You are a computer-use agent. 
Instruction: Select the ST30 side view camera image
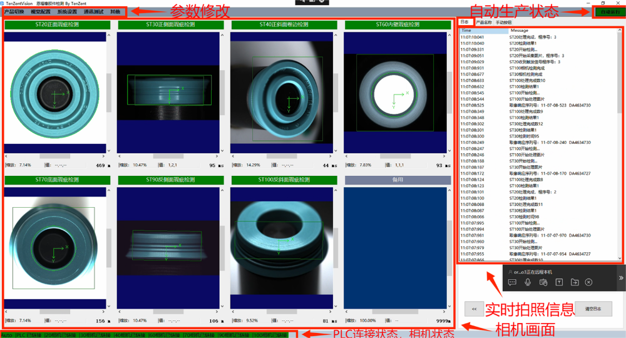point(168,93)
